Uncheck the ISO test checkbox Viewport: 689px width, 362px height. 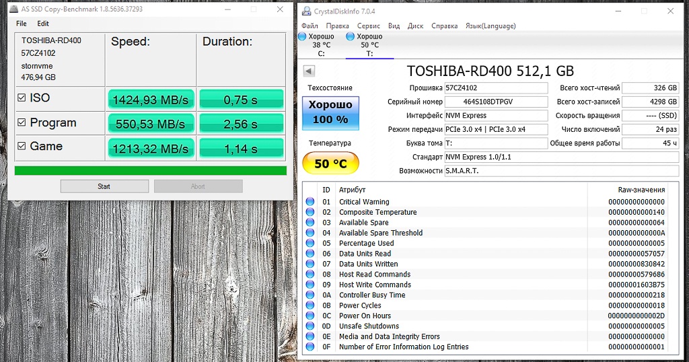[22, 98]
